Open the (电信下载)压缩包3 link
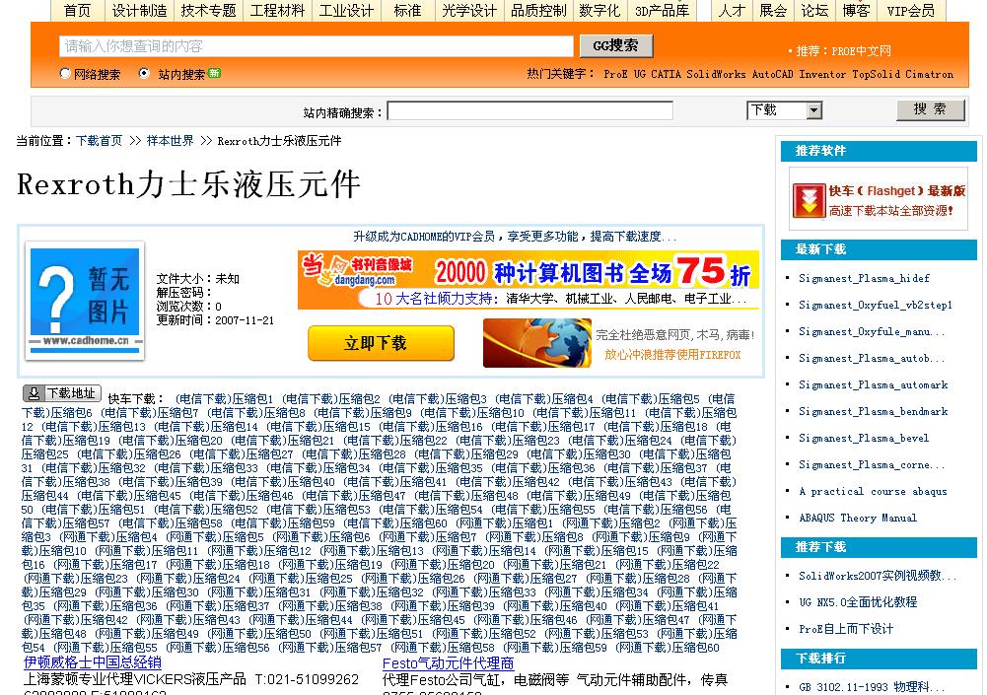Viewport: 987px width, 695px height. [438, 398]
